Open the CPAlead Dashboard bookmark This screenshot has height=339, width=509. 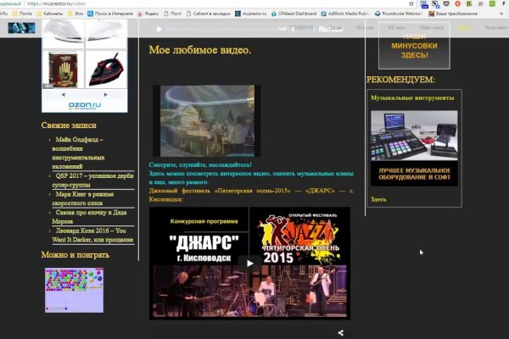pyautogui.click(x=302, y=14)
